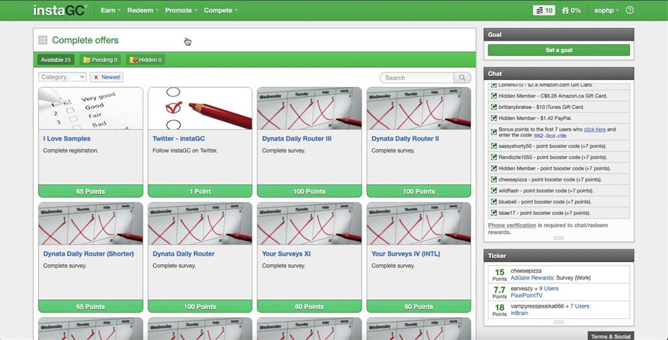Switch to the Hidden 0 tab
This screenshot has width=668, height=340.
coord(146,60)
